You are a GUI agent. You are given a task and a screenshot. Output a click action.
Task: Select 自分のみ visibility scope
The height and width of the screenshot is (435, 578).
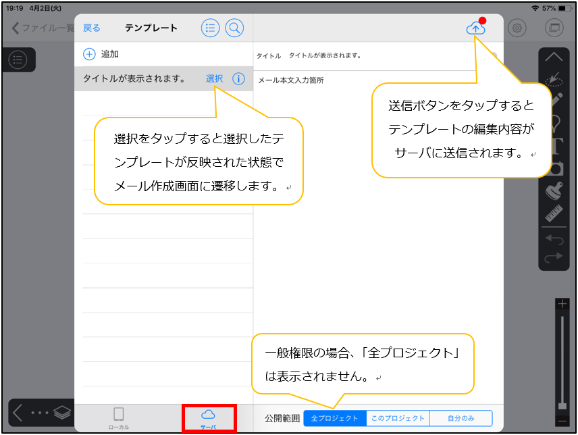point(461,418)
